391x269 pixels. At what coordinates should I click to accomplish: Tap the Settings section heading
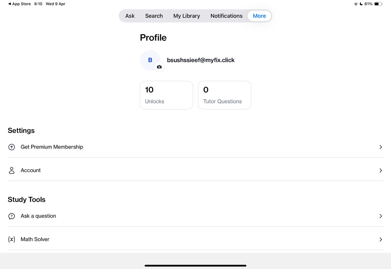[x=21, y=130]
